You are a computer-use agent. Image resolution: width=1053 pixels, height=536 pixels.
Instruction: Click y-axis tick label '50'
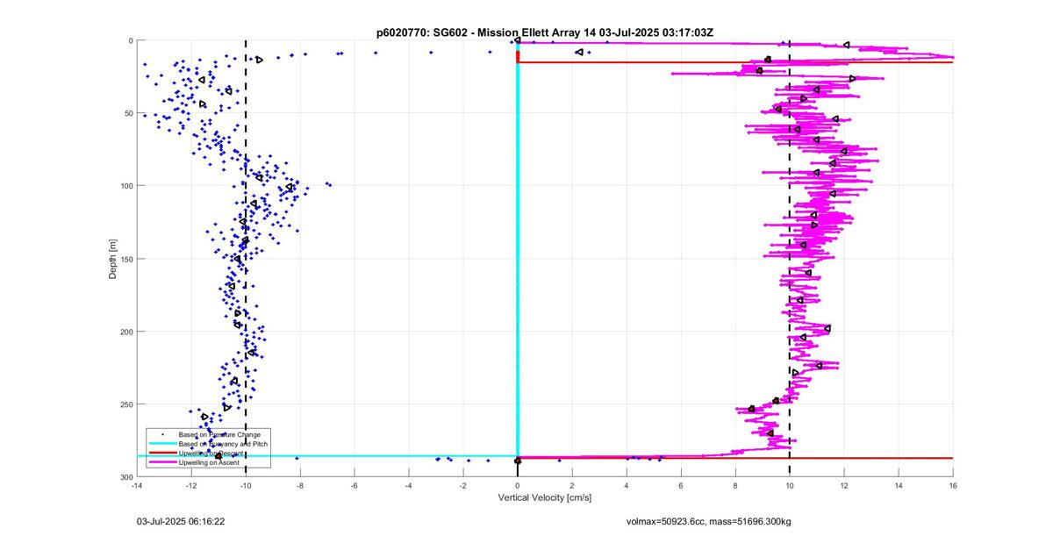click(x=129, y=113)
